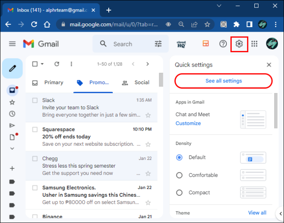Click the address bar URL
This screenshot has width=284, height=223.
coord(114,24)
